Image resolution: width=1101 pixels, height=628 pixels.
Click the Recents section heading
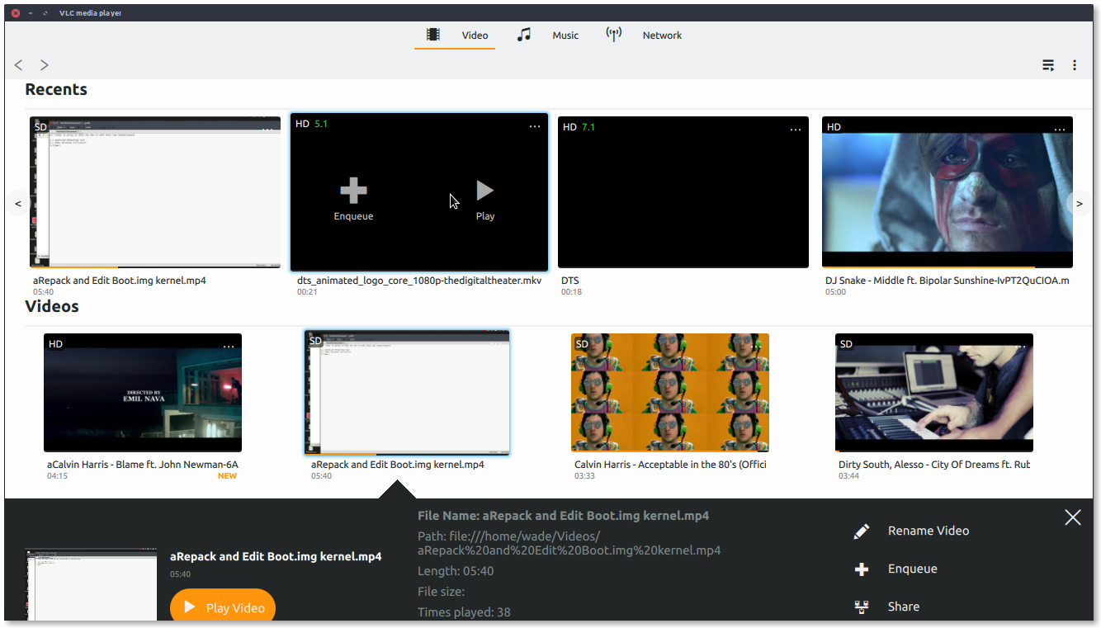[56, 89]
